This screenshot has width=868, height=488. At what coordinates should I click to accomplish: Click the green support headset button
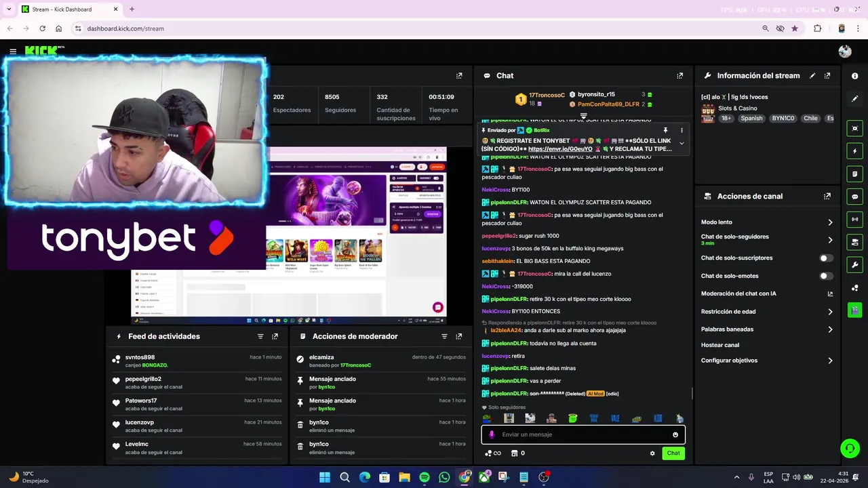850,448
